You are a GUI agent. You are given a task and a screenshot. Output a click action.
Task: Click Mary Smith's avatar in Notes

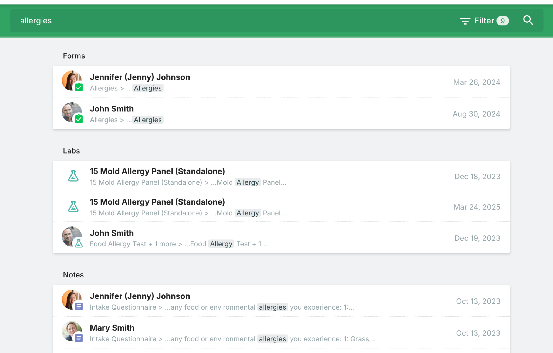70,330
